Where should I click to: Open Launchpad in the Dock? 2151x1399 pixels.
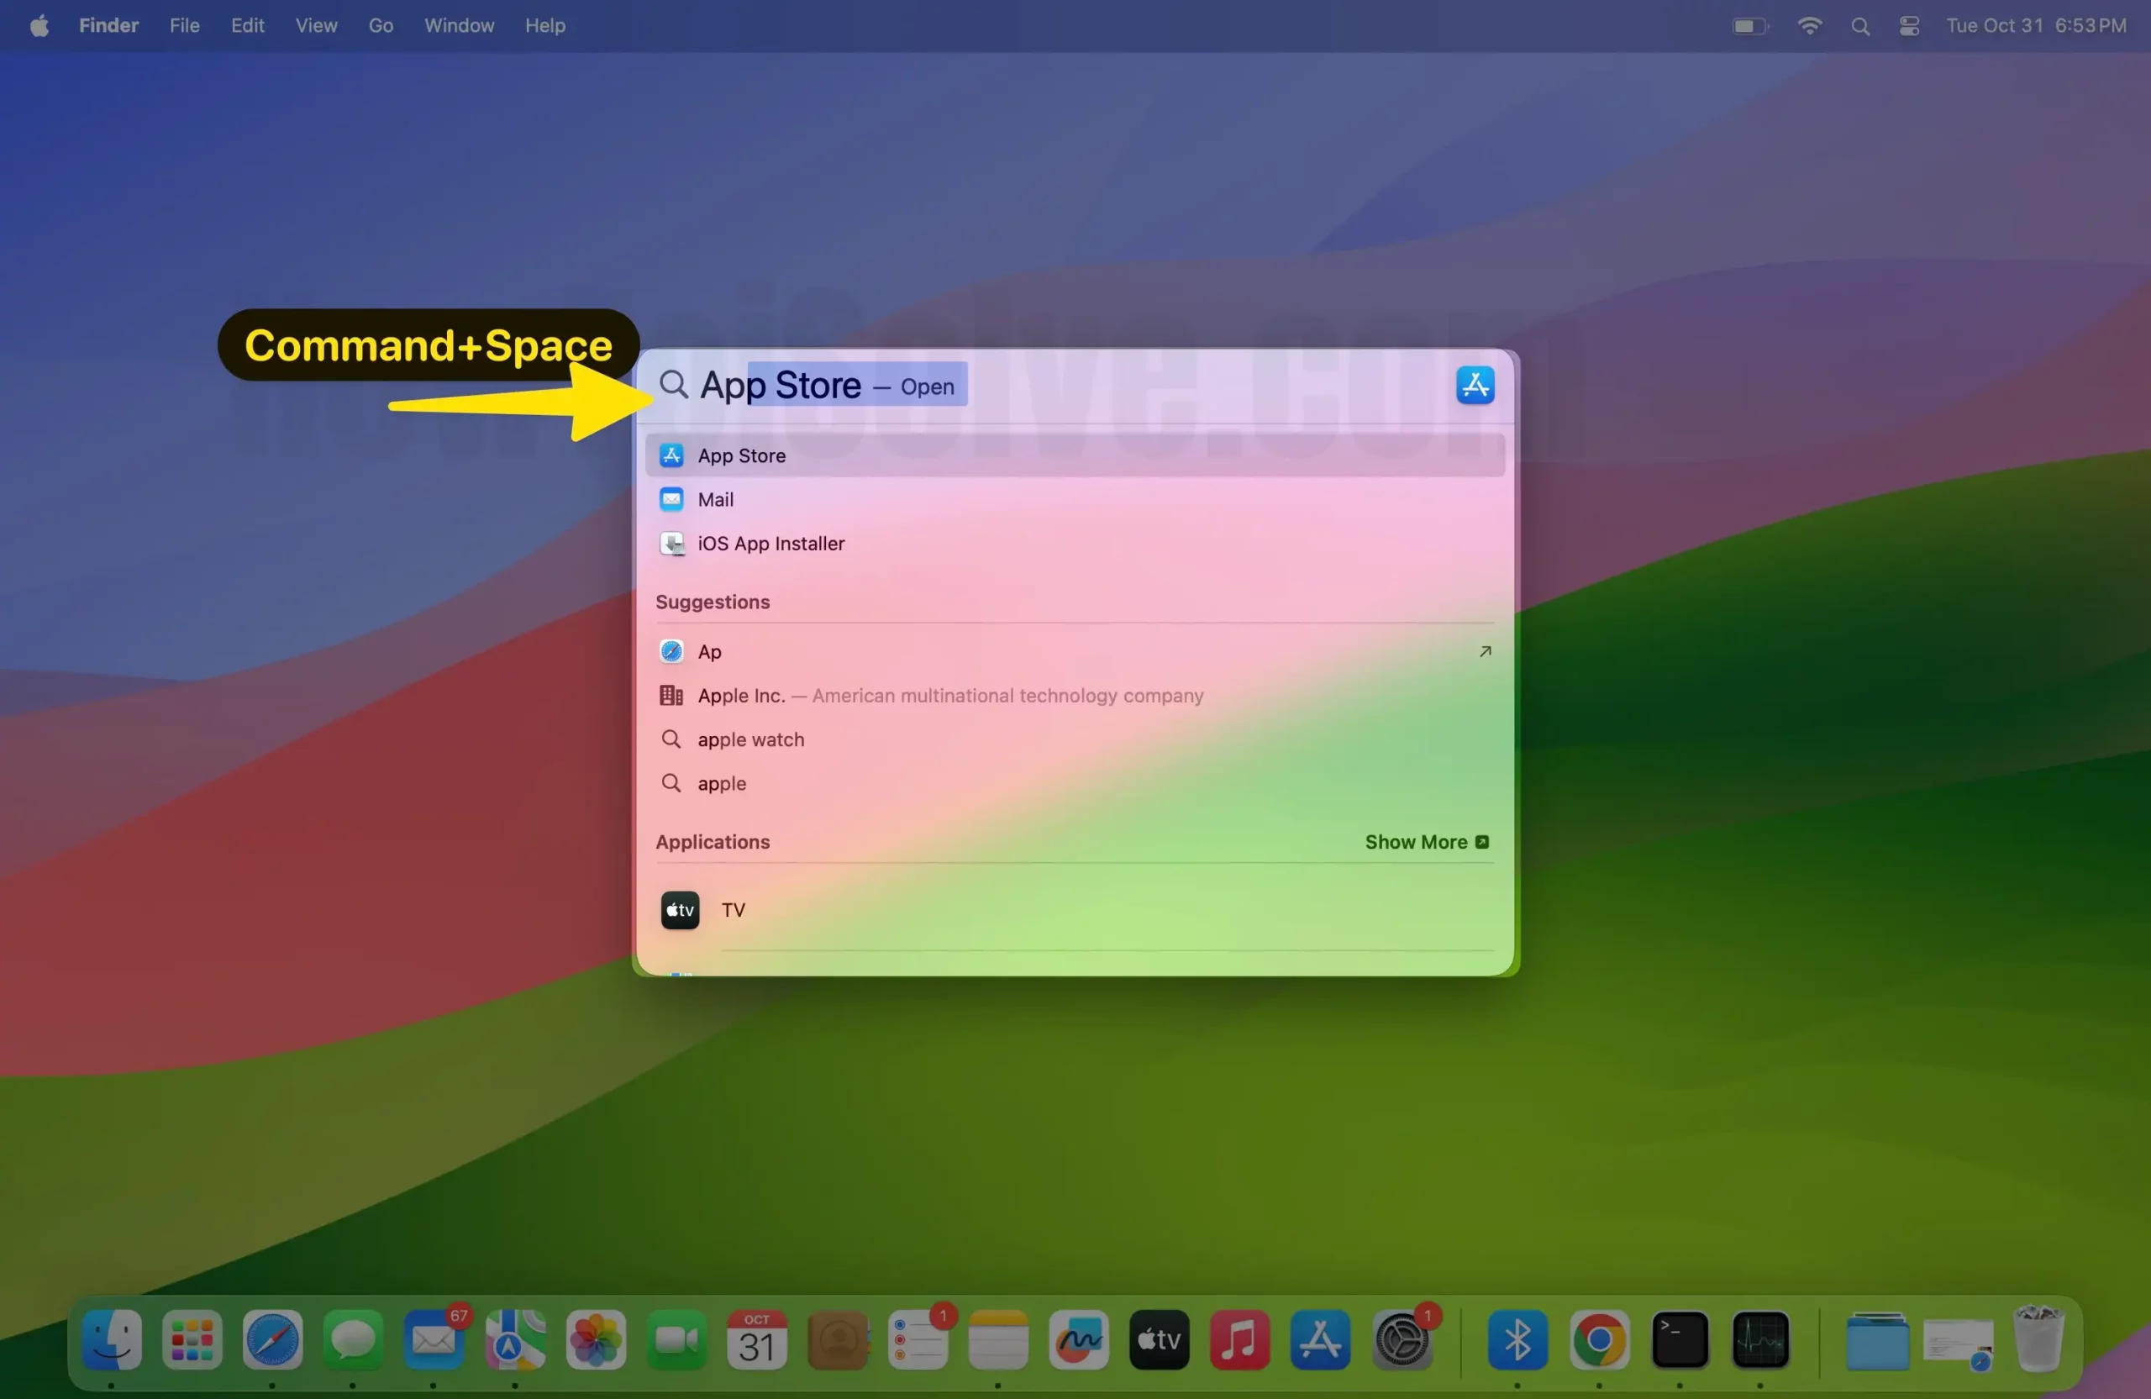click(192, 1339)
